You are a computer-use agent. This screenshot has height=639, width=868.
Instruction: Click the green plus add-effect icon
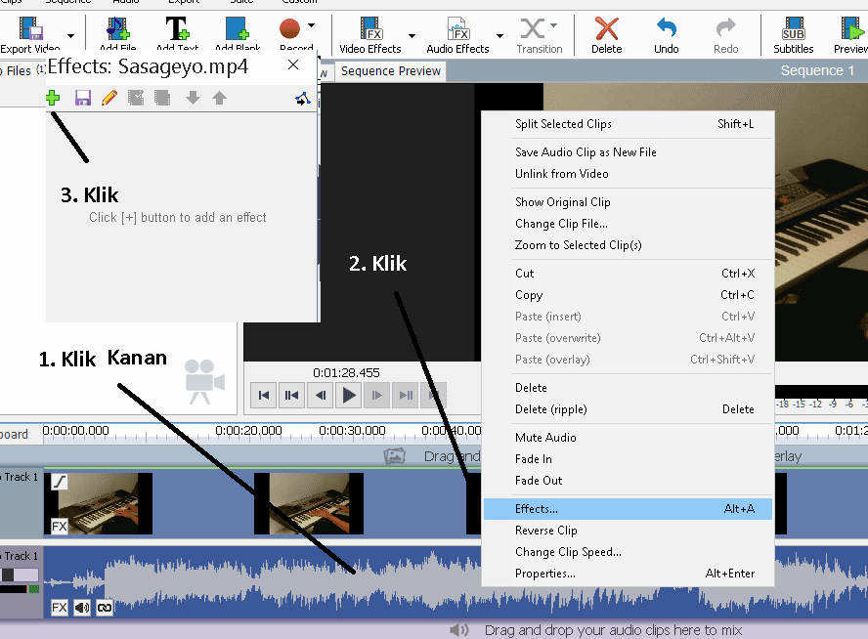53,98
